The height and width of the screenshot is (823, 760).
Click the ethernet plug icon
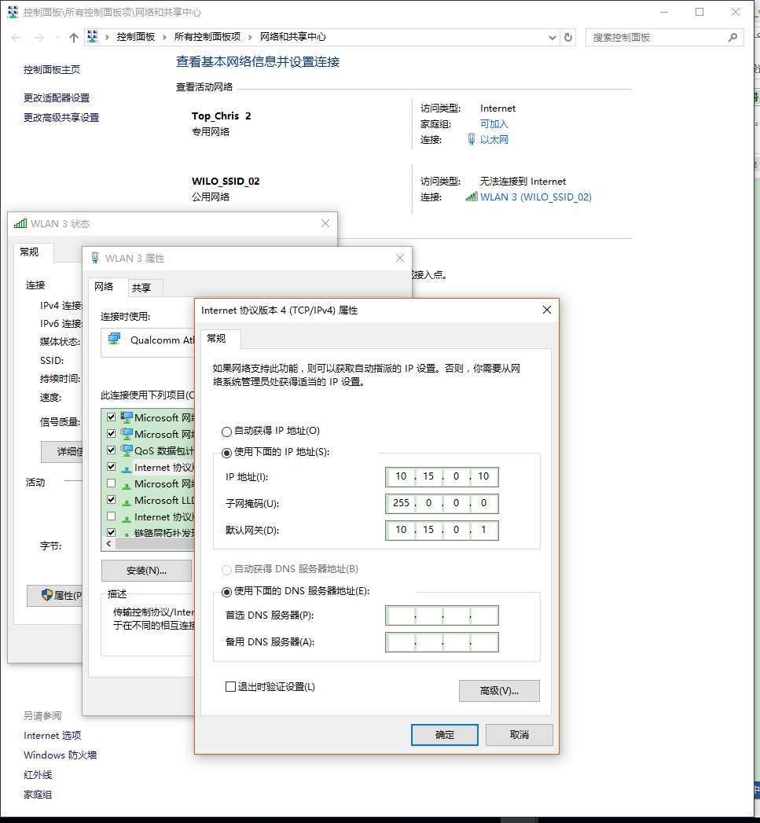[x=472, y=139]
